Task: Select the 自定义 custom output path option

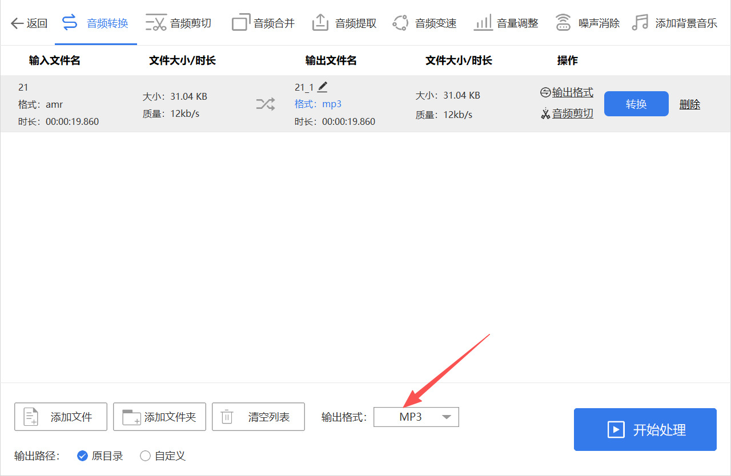Action: pyautogui.click(x=146, y=455)
